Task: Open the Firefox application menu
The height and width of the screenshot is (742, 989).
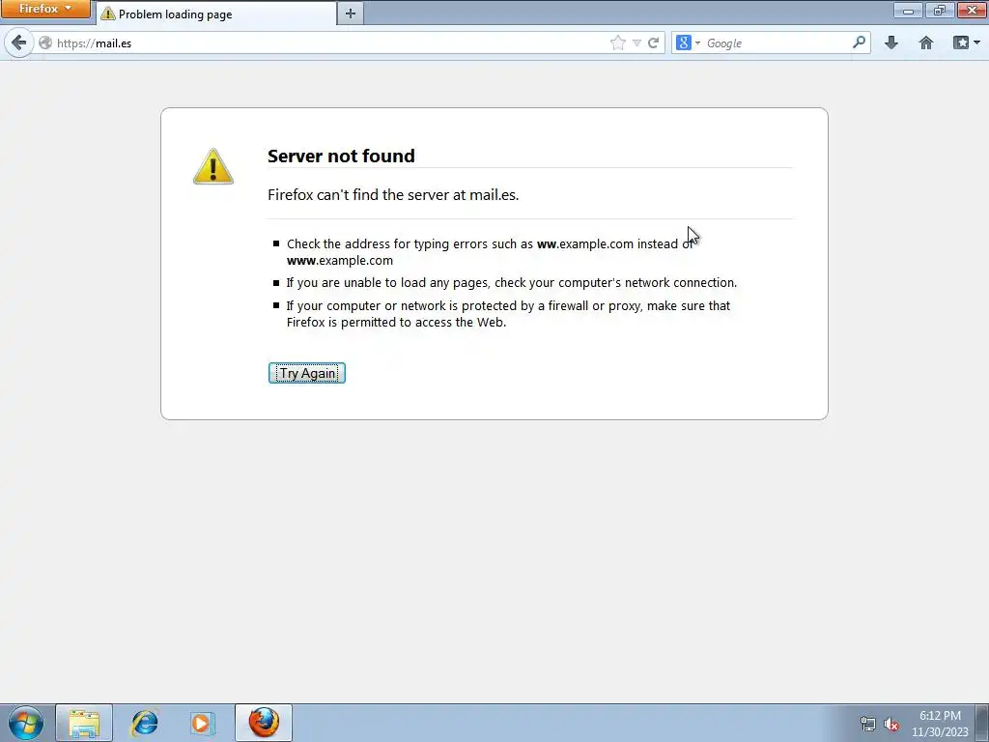Action: (x=45, y=9)
